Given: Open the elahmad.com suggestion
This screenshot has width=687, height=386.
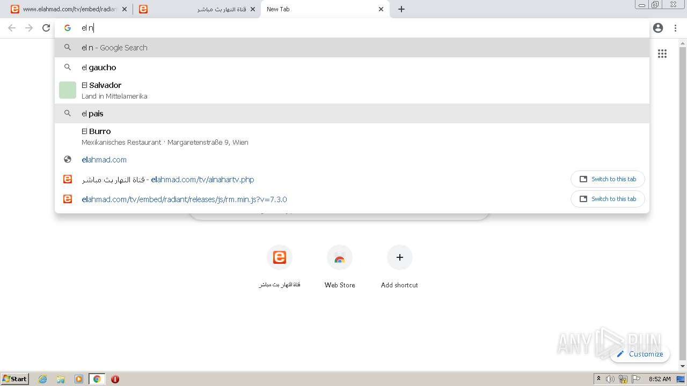Looking at the screenshot, I should pos(352,160).
